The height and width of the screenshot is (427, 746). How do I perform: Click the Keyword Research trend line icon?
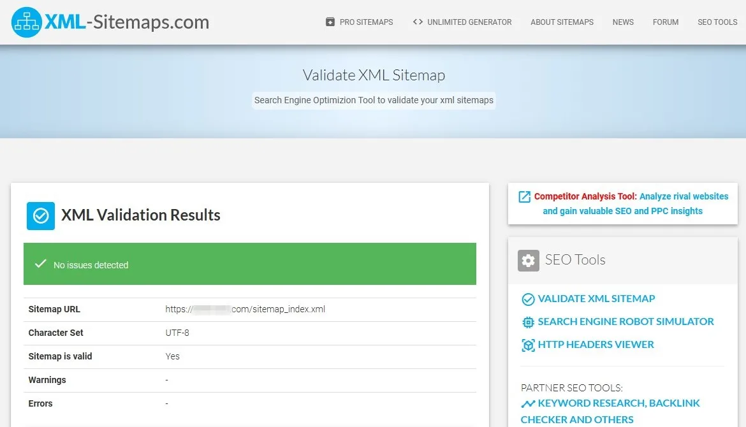(528, 404)
